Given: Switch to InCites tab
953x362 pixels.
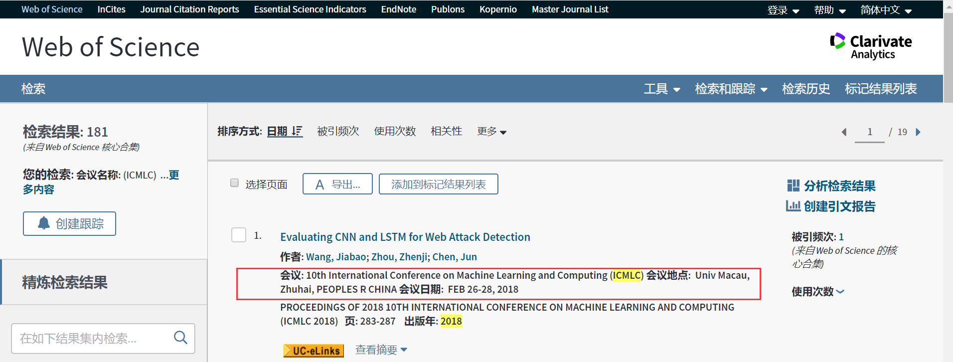Looking at the screenshot, I should click(x=111, y=9).
